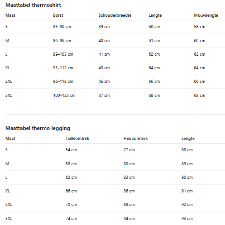Click the 100–124 cm chest value
Image resolution: width=225 pixels, height=225 pixels.
[x=64, y=96]
